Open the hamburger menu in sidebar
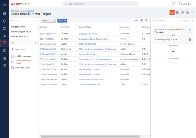This screenshot has height=138, width=196. click(x=5, y=5)
